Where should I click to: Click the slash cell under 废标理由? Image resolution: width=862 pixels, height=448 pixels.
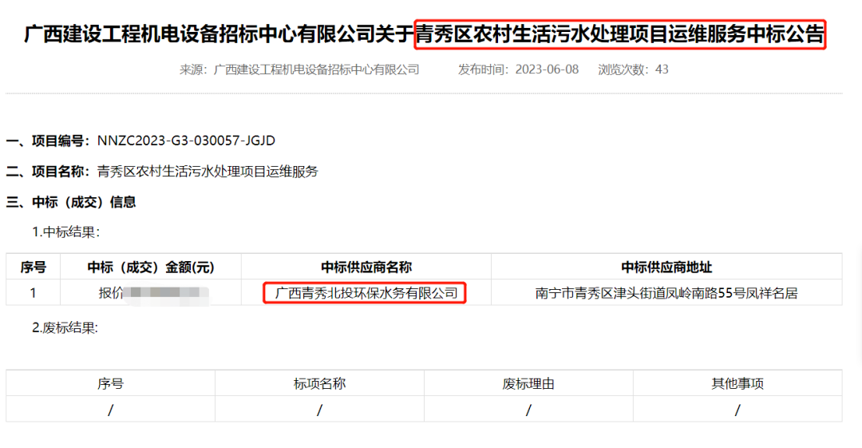pyautogui.click(x=528, y=410)
